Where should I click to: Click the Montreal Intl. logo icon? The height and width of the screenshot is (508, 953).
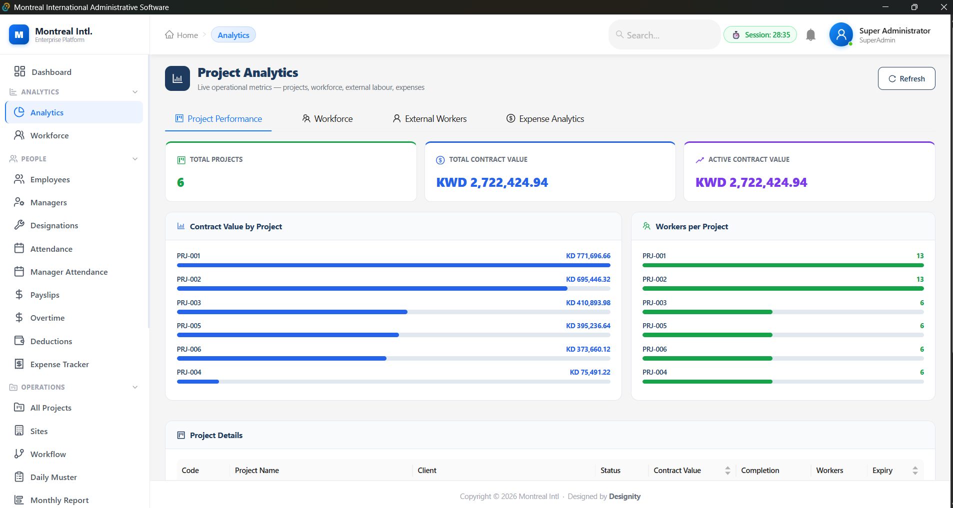pos(19,34)
